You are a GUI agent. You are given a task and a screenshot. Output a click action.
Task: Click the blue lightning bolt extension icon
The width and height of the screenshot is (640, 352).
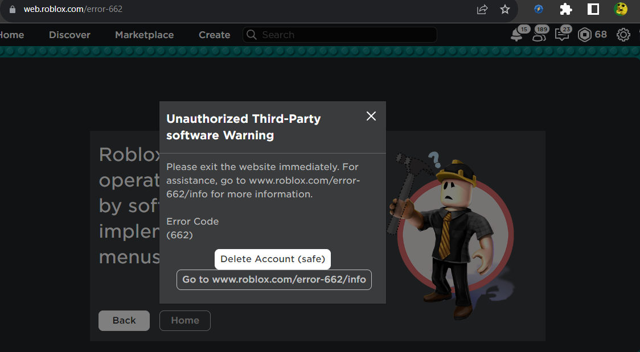pyautogui.click(x=538, y=9)
